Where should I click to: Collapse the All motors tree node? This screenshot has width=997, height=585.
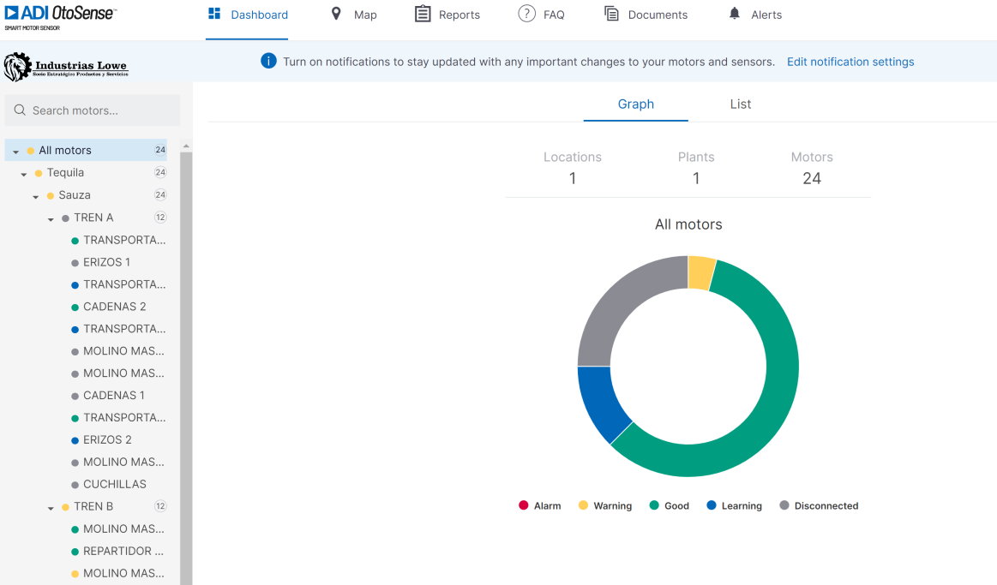pos(16,152)
